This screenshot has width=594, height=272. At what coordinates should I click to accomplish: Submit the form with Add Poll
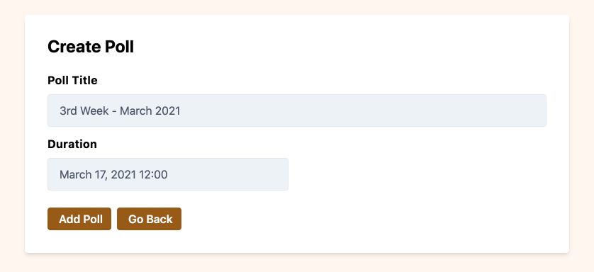tap(79, 219)
